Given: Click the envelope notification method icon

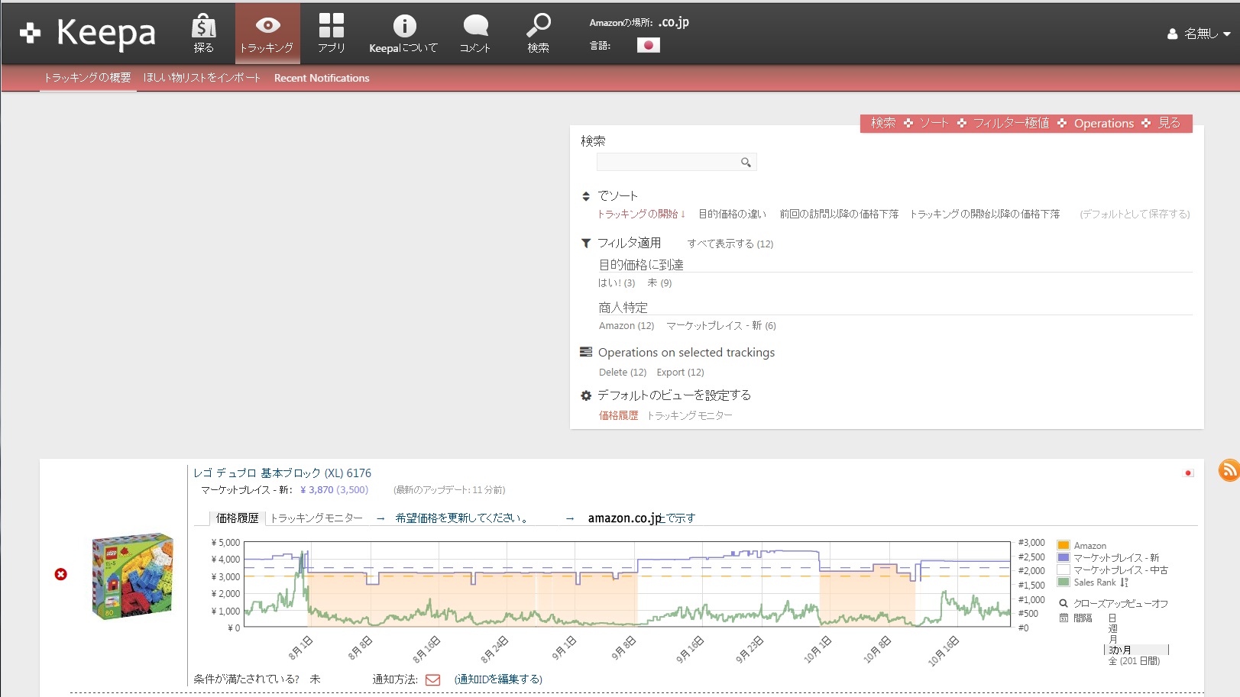Looking at the screenshot, I should (x=432, y=679).
